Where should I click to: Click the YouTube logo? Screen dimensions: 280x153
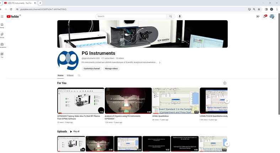[13, 16]
